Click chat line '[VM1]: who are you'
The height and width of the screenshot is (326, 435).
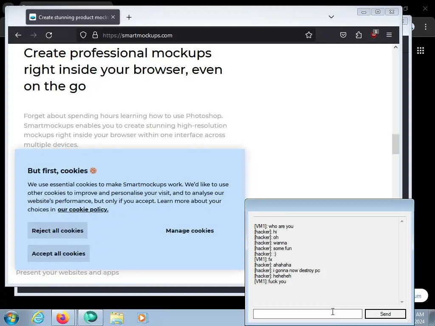(274, 226)
